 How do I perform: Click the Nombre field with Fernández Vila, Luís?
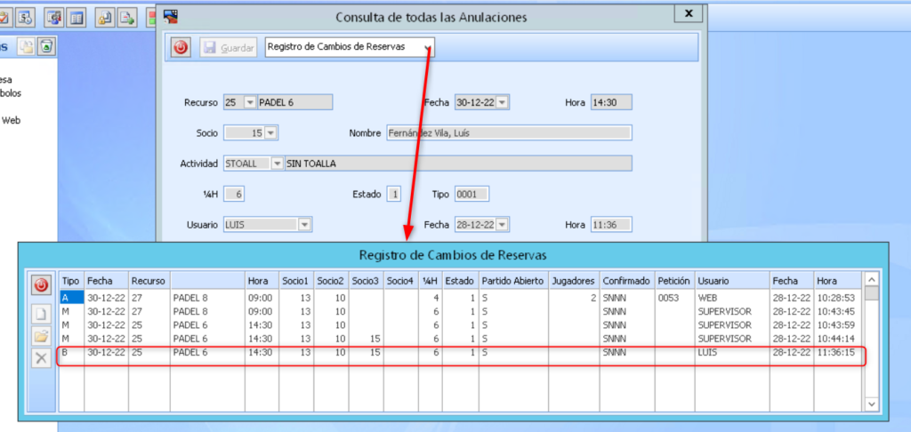click(x=508, y=133)
